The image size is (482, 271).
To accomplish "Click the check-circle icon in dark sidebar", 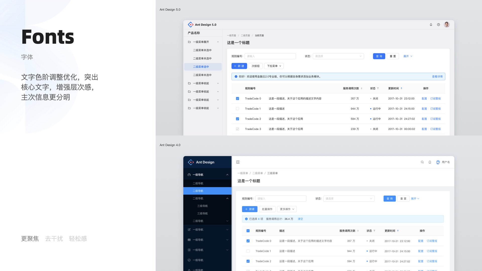I will [x=189, y=260].
